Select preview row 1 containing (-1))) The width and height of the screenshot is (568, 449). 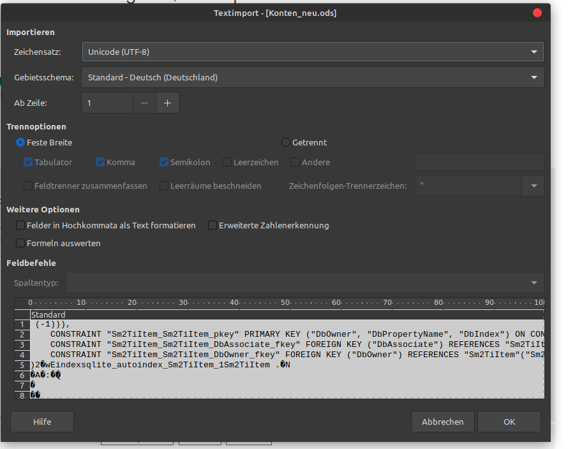287,325
